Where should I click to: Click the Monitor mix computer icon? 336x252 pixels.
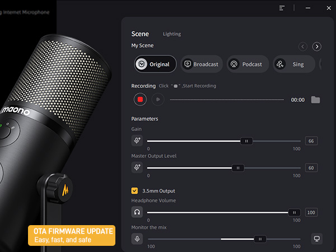point(317,239)
